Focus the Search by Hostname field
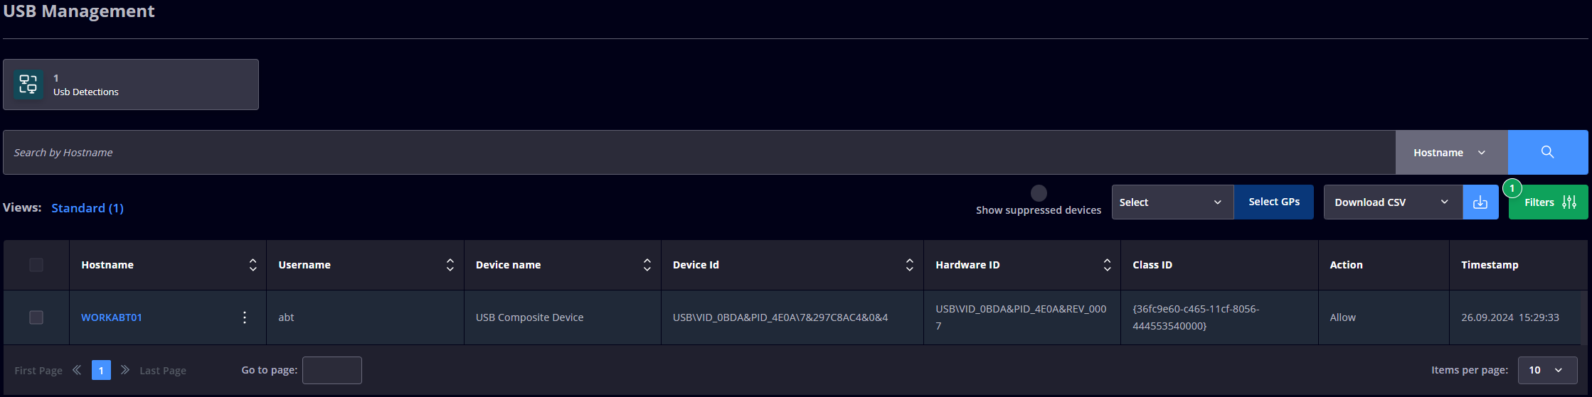 pyautogui.click(x=699, y=152)
